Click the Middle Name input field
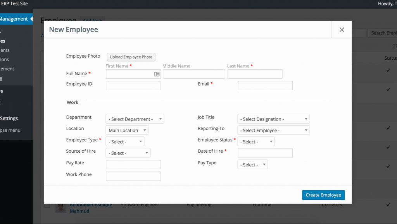 pos(194,74)
